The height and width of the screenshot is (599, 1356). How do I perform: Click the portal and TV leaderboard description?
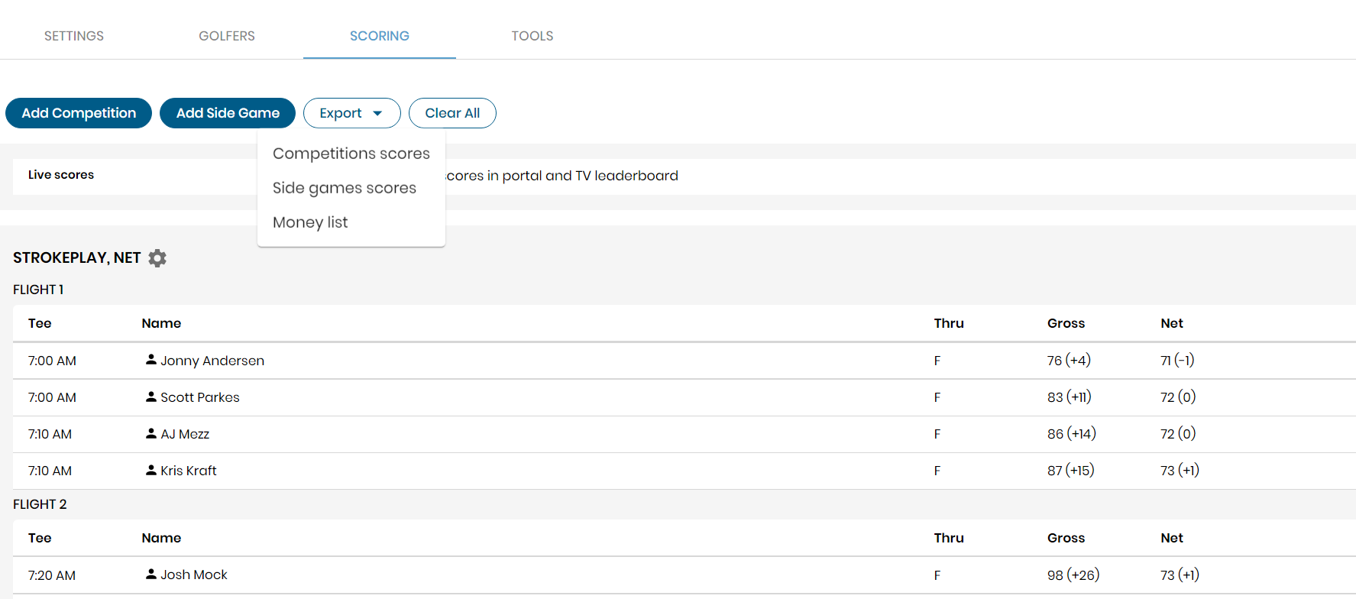[x=562, y=176]
